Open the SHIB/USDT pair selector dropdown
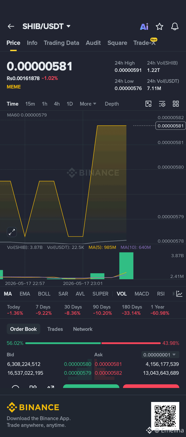 [47, 26]
